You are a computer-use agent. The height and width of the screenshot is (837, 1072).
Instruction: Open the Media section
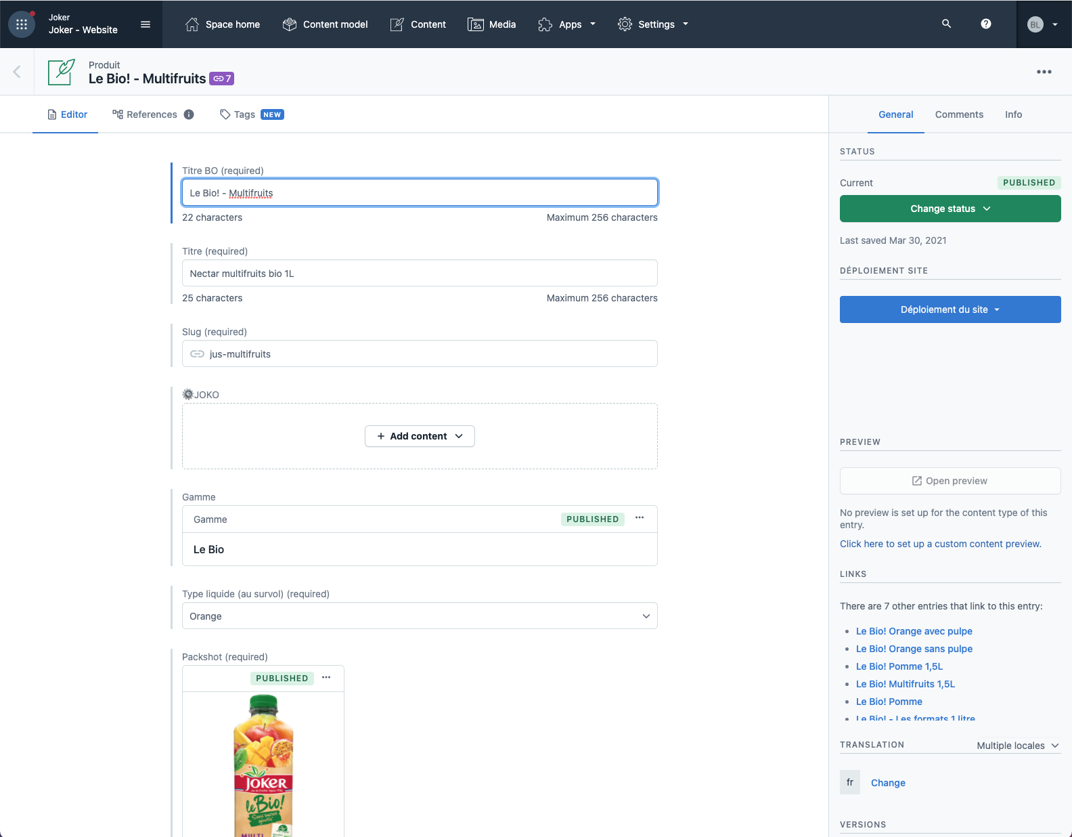tap(492, 24)
